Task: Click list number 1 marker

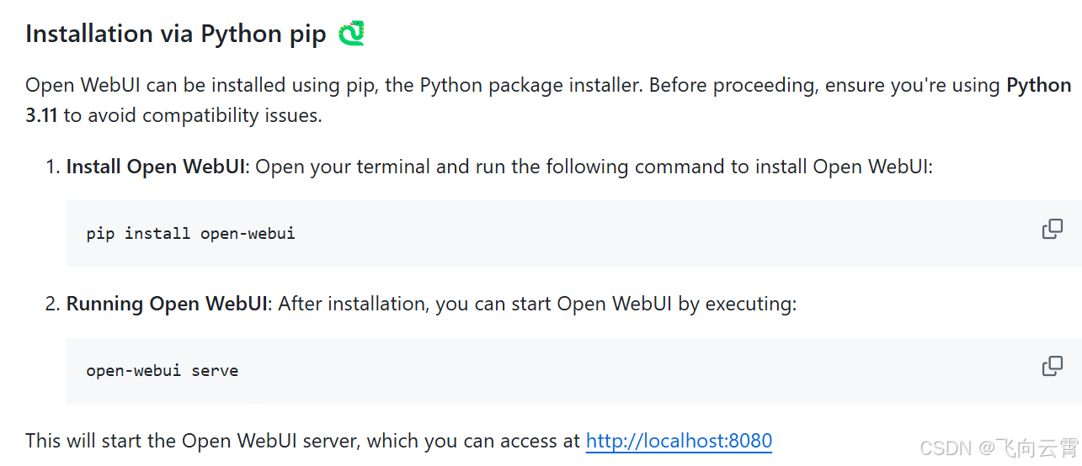Action: (x=52, y=167)
